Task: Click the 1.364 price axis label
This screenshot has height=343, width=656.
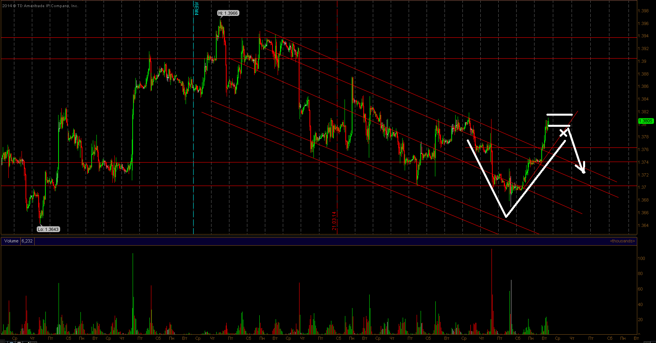Action: pyautogui.click(x=644, y=225)
